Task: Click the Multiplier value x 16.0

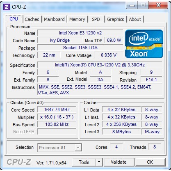Action: coord(57,117)
